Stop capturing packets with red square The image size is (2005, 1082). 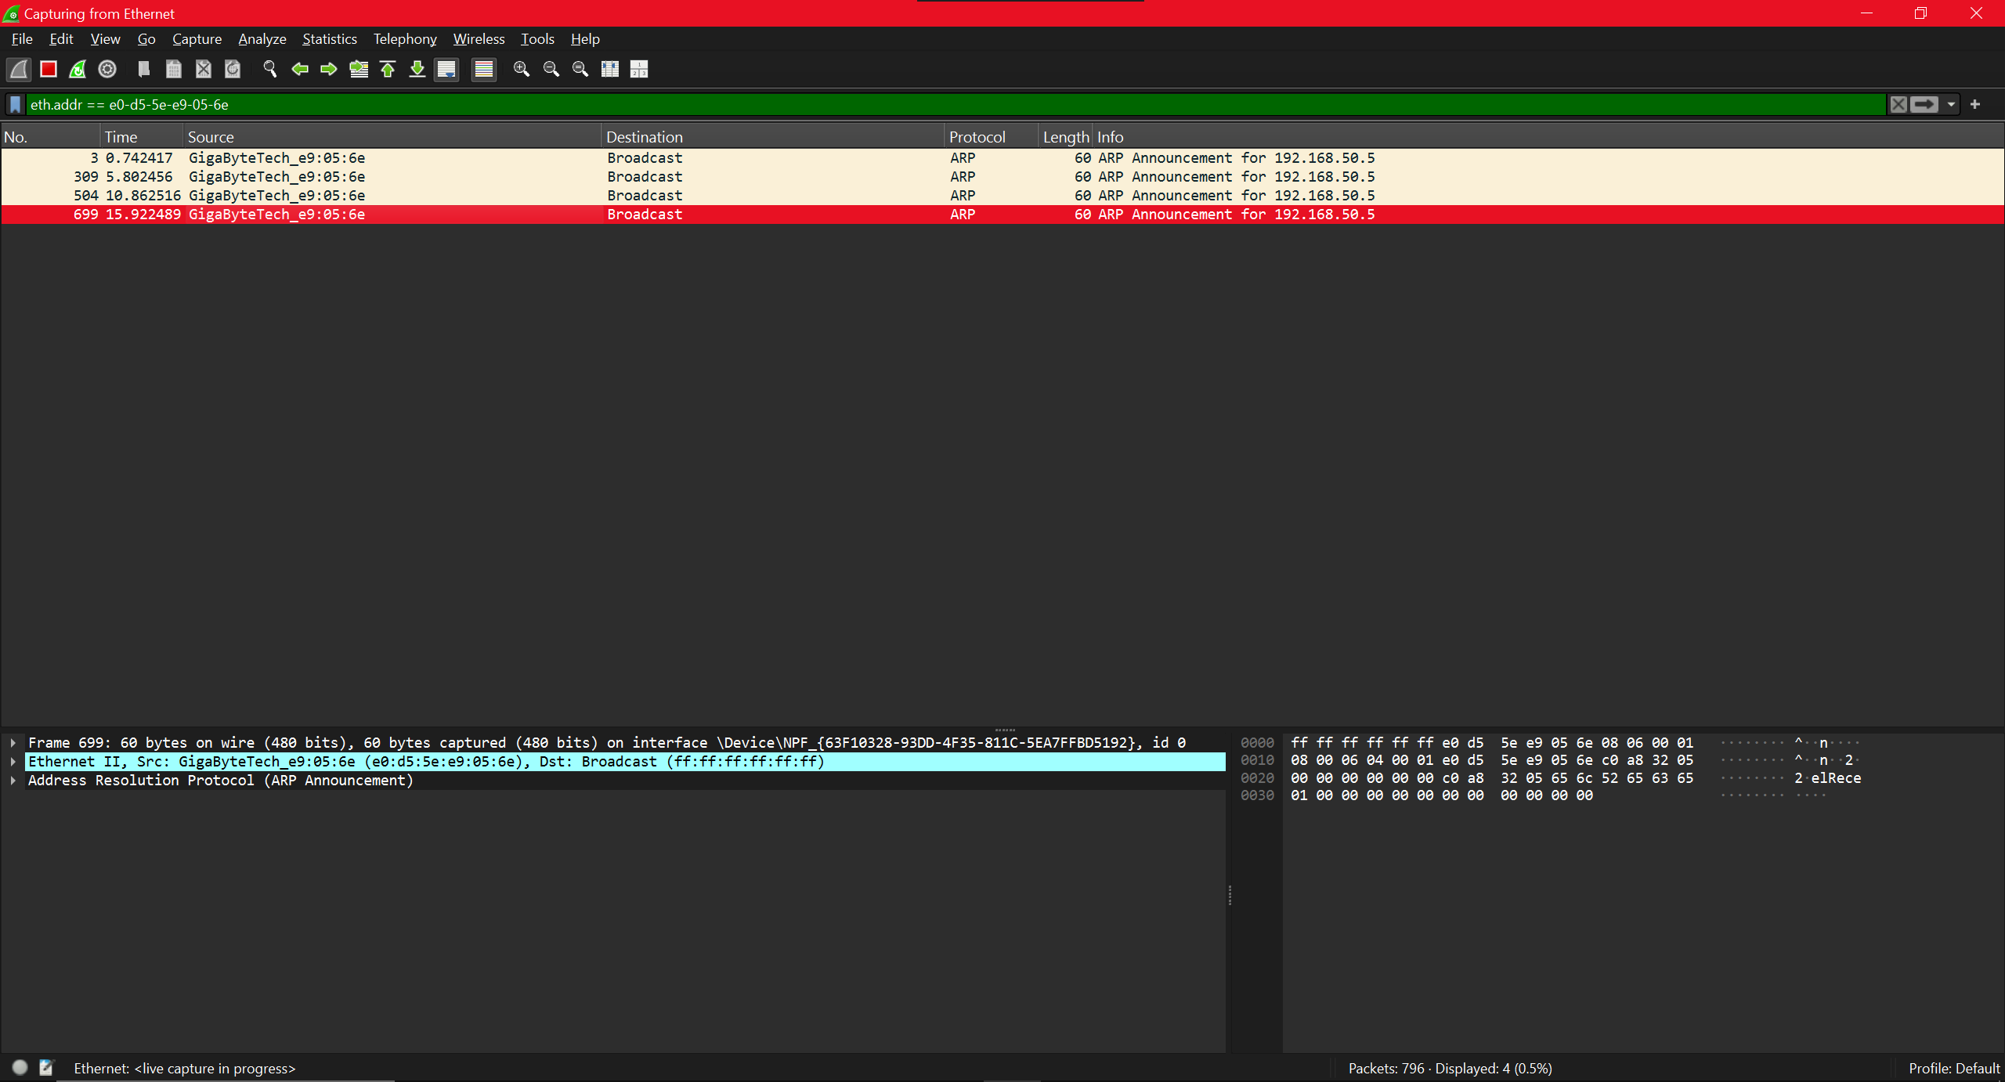[49, 69]
